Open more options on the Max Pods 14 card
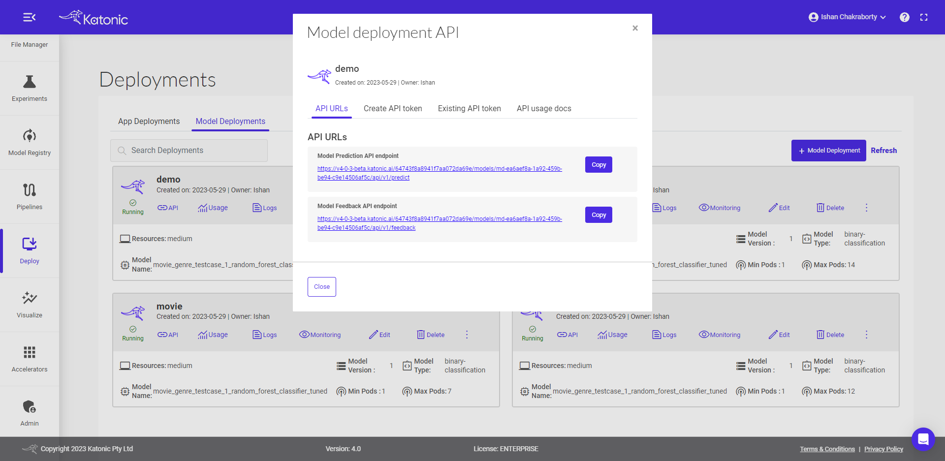Viewport: 945px width, 461px height. [x=867, y=208]
